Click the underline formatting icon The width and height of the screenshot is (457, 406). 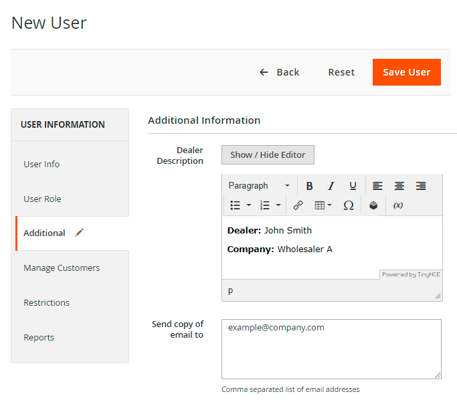click(353, 186)
